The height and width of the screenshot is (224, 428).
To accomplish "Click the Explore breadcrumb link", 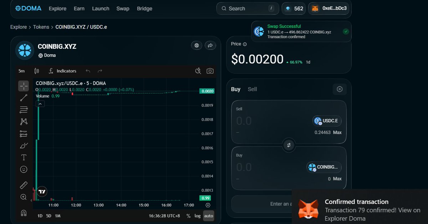I will pos(19,27).
